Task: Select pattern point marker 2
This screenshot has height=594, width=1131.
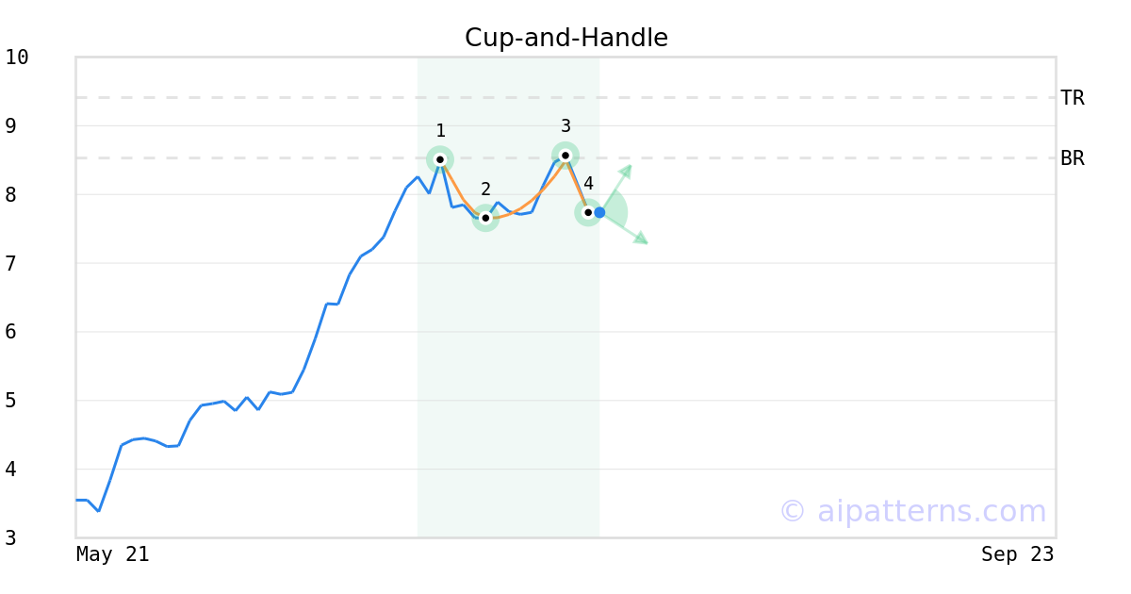Action: 485,218
